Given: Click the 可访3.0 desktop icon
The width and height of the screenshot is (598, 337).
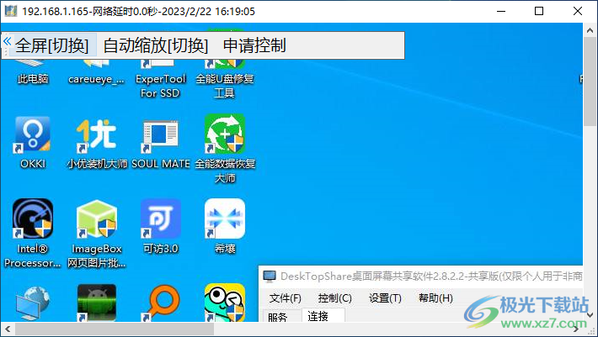Looking at the screenshot, I should (x=161, y=219).
